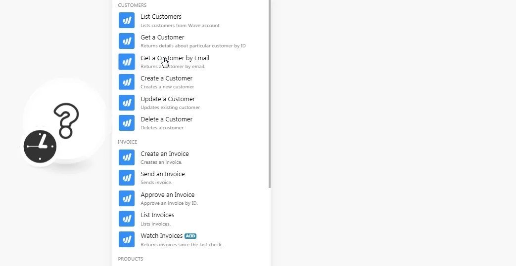Select Create an Invoice module text
Screen dimensions: 516x266
pos(165,154)
